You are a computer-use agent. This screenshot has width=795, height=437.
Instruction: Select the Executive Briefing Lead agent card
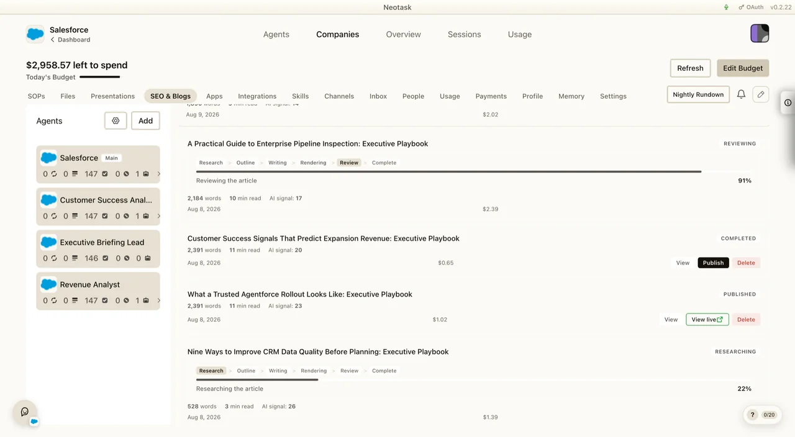(98, 249)
